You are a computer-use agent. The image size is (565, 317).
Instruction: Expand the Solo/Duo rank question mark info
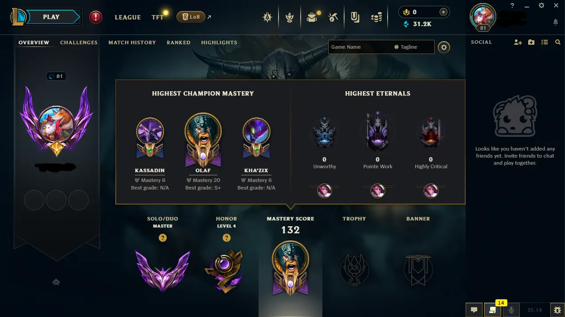click(x=163, y=238)
